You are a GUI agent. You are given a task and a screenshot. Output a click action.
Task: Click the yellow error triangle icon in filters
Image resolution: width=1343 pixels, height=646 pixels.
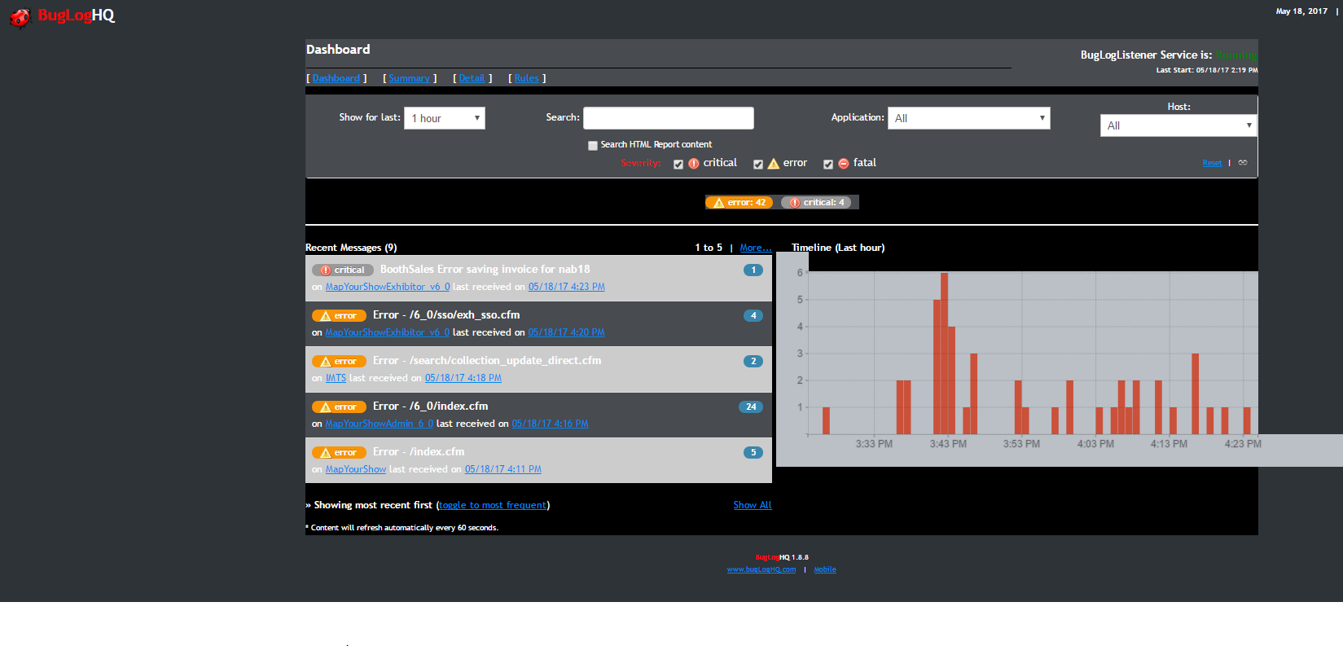[774, 163]
